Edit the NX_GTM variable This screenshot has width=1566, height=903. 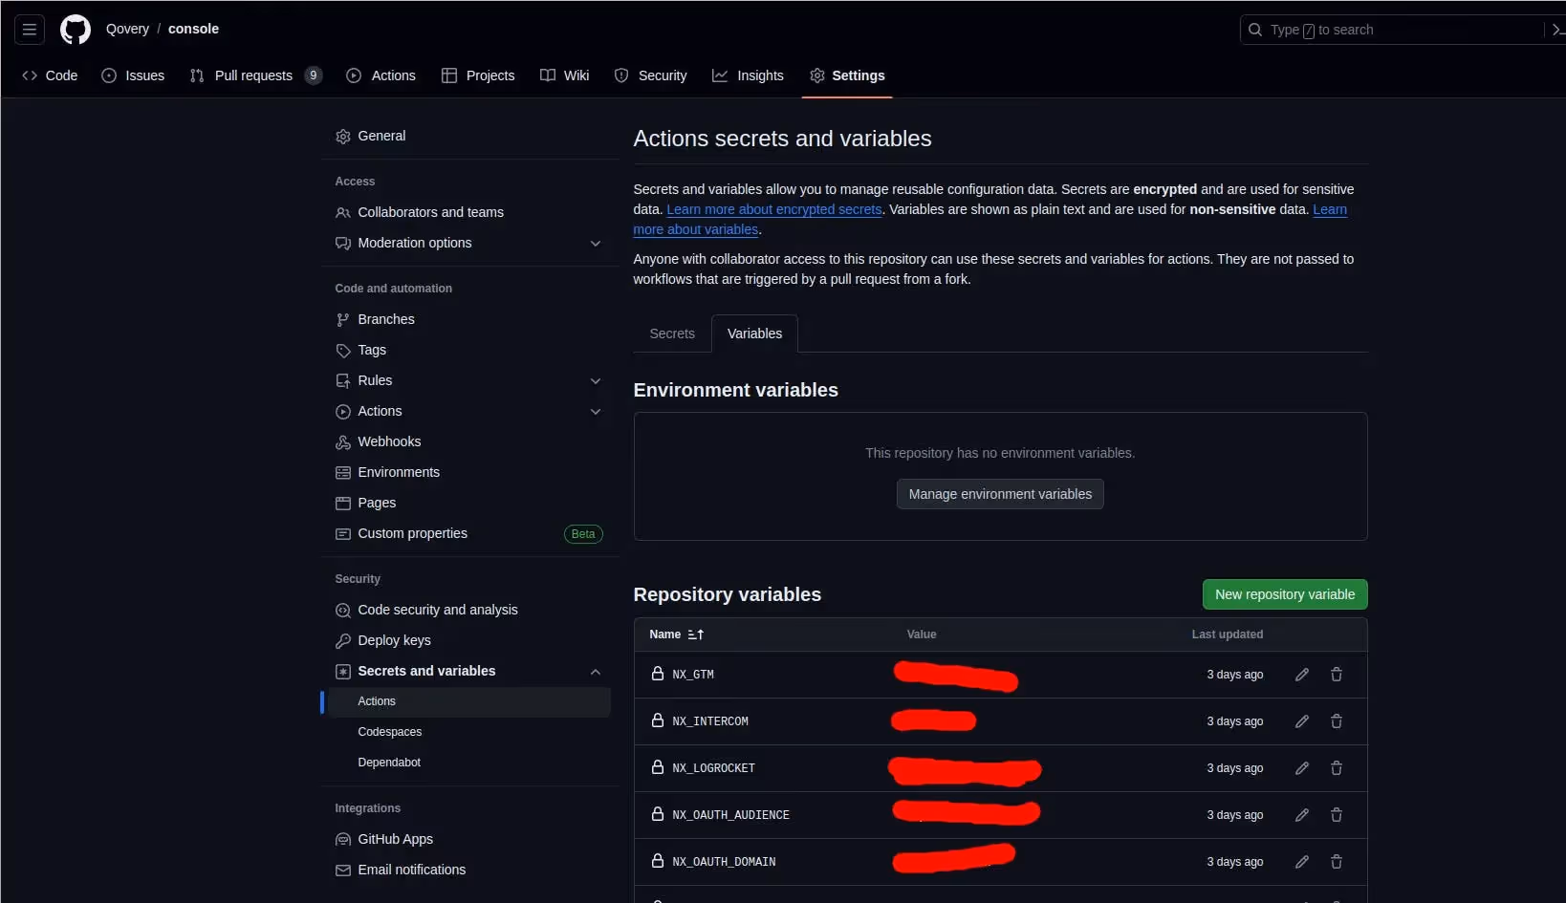[x=1301, y=675]
